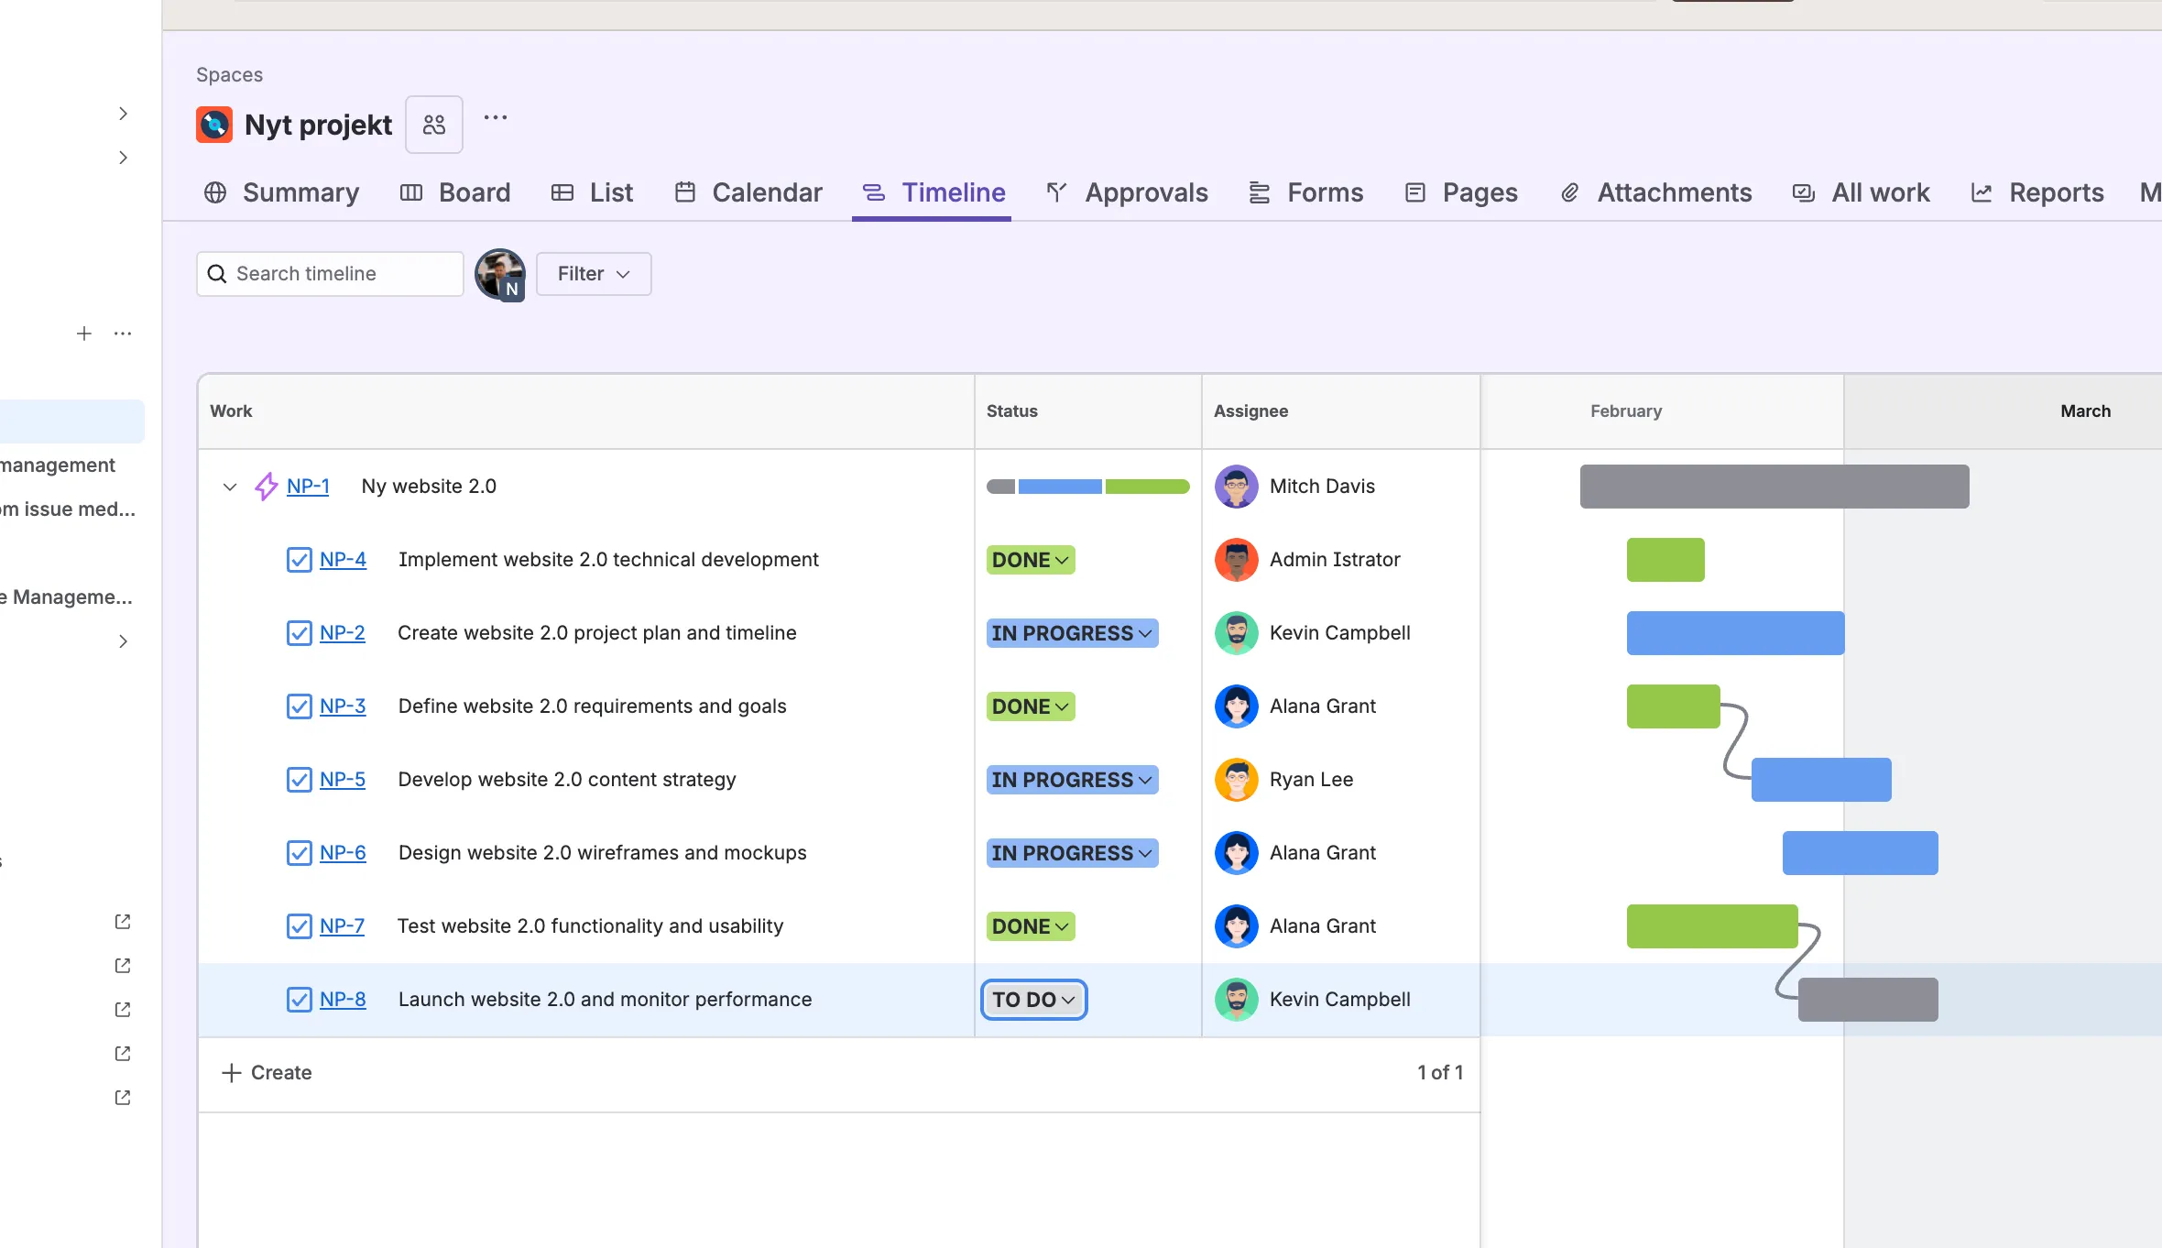Screen dimensions: 2162x1248
Task: Collapse the NP-1 epic row
Action: pos(230,487)
